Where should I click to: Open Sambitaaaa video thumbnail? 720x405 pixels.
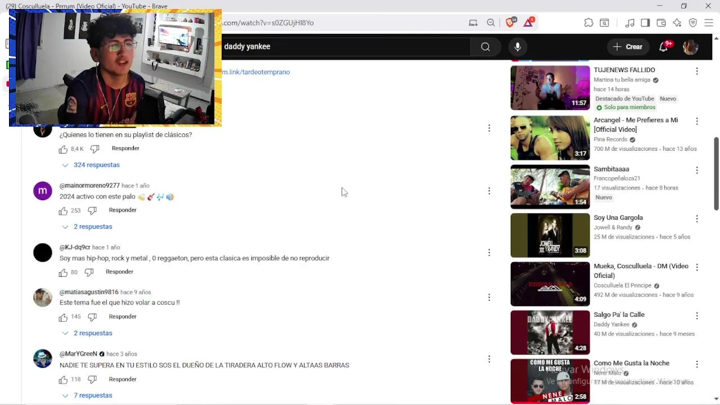(550, 187)
